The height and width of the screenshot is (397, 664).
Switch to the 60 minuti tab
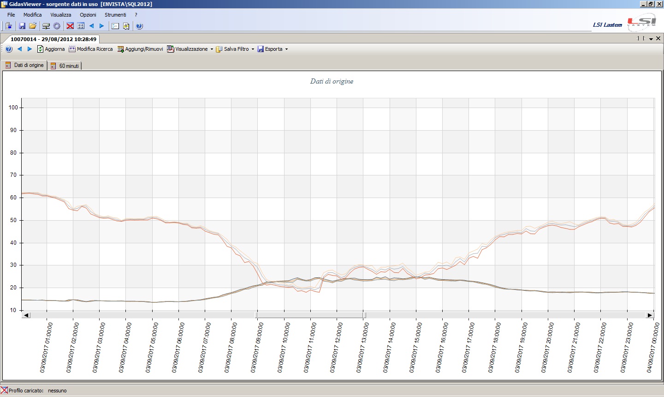point(65,66)
